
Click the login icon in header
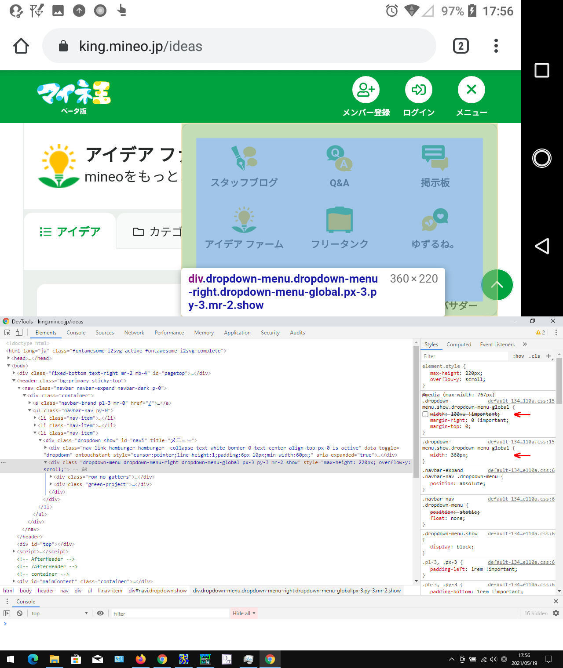[419, 90]
